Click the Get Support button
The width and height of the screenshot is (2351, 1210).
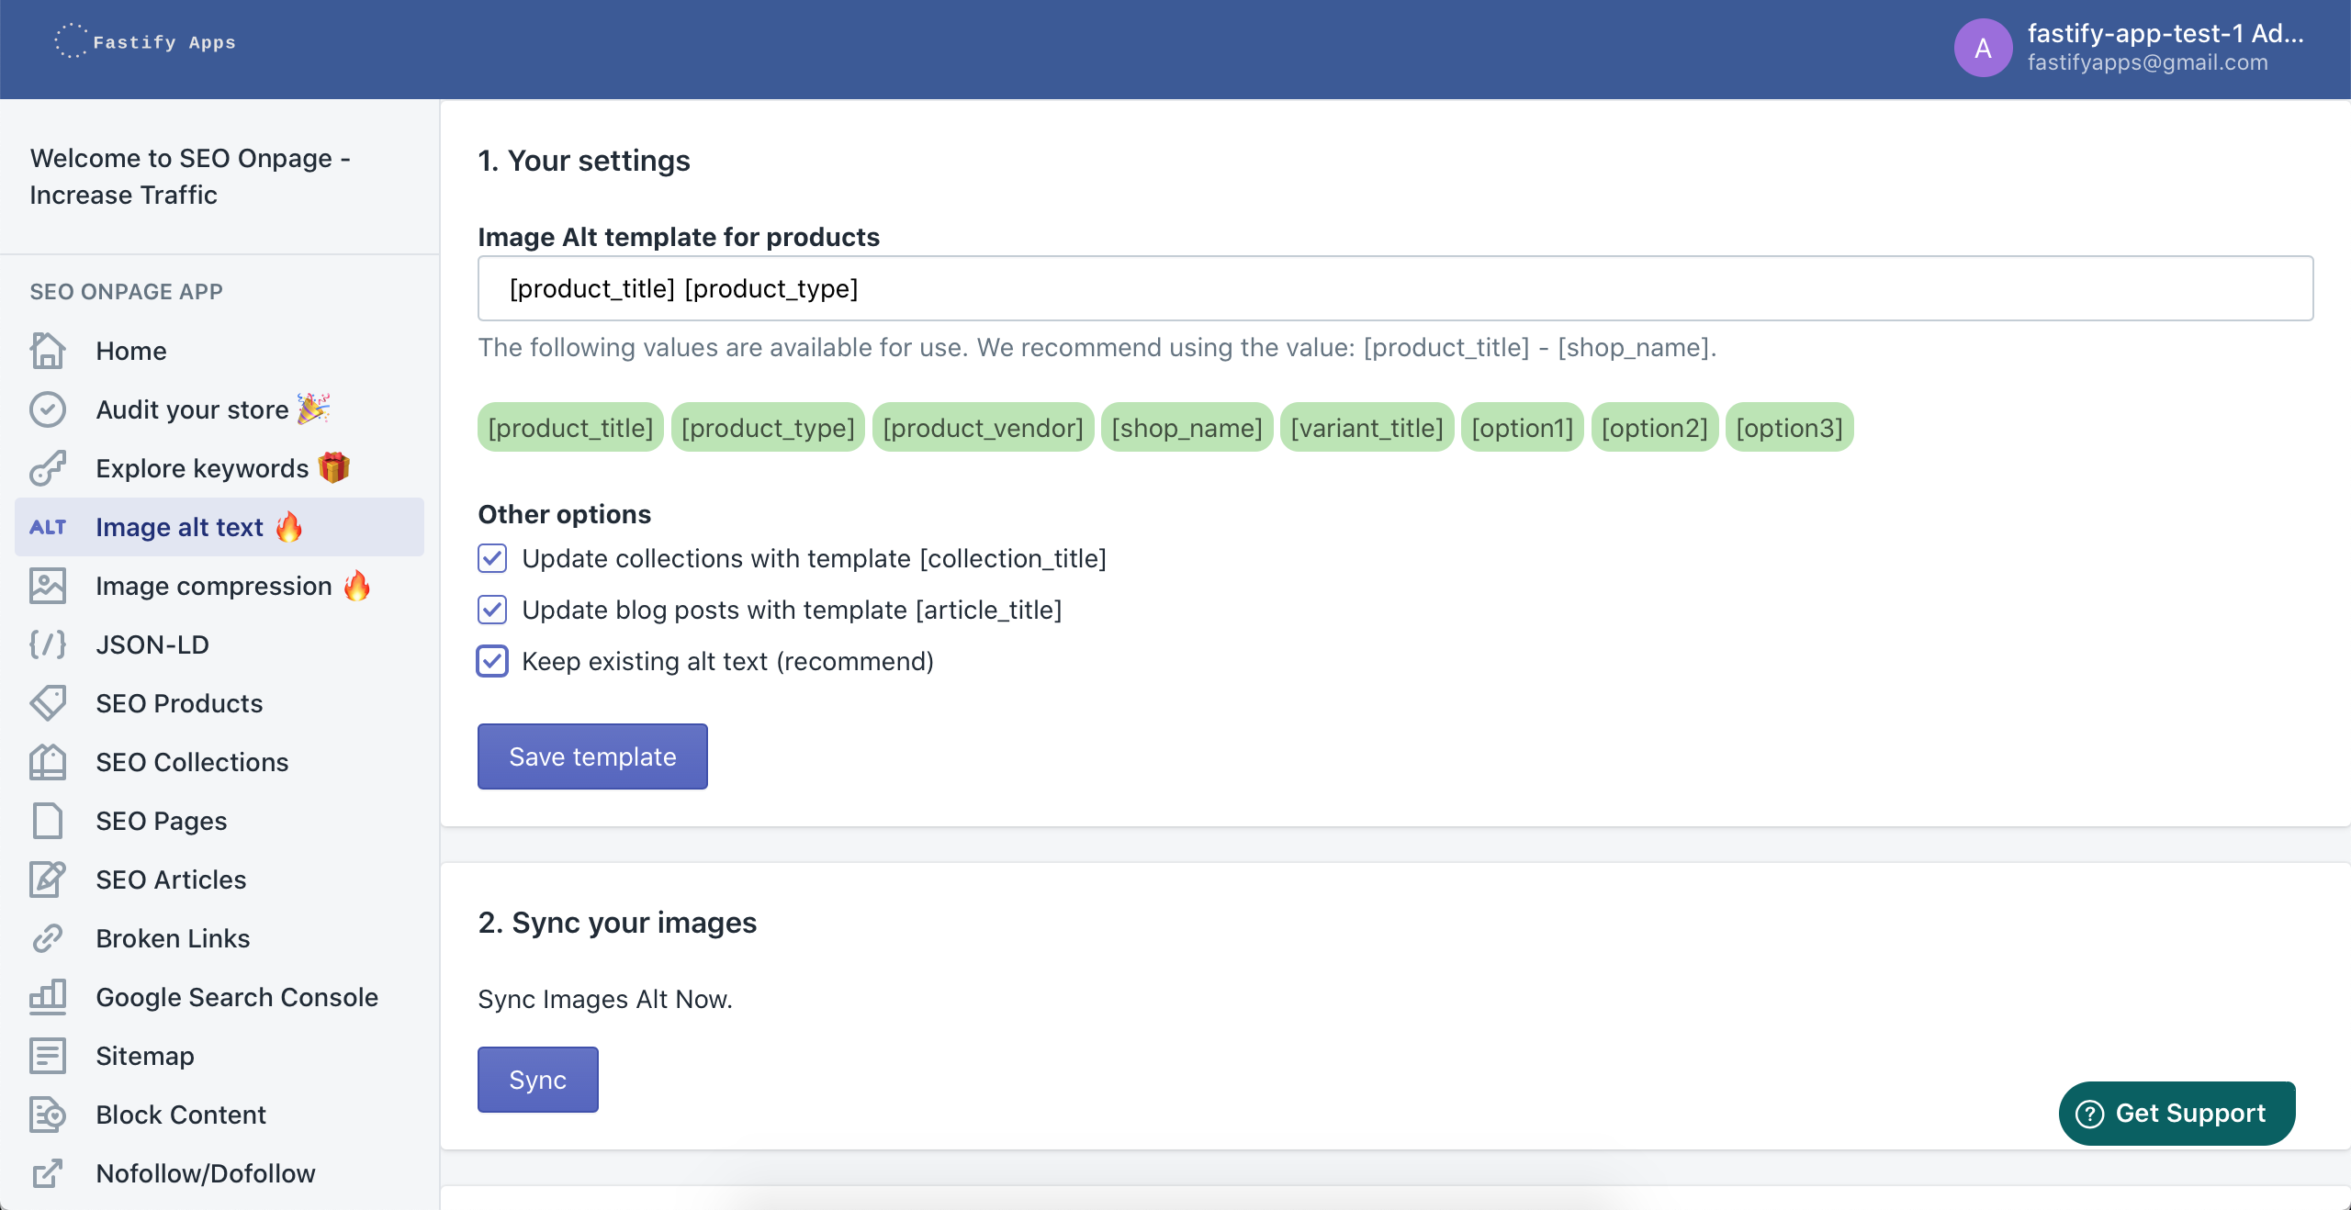pyautogui.click(x=2177, y=1114)
